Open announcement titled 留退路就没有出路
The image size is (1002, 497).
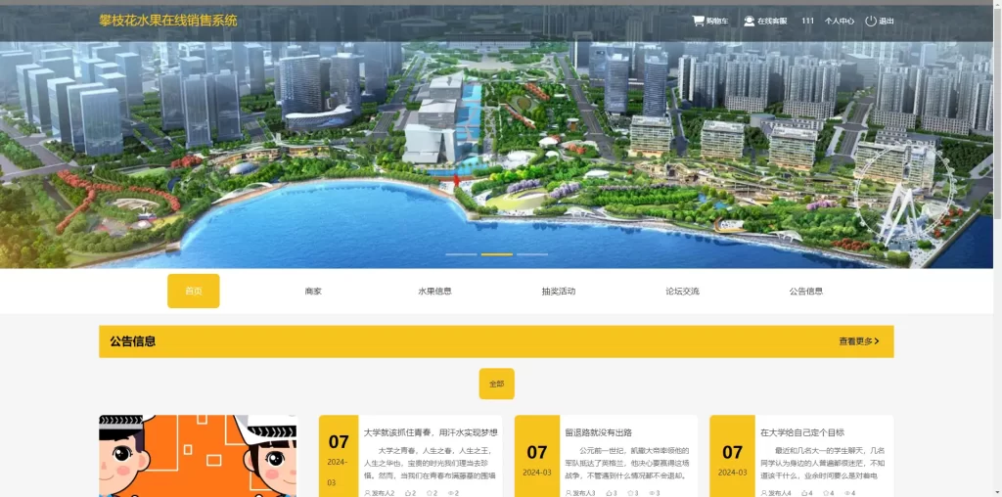(x=599, y=432)
